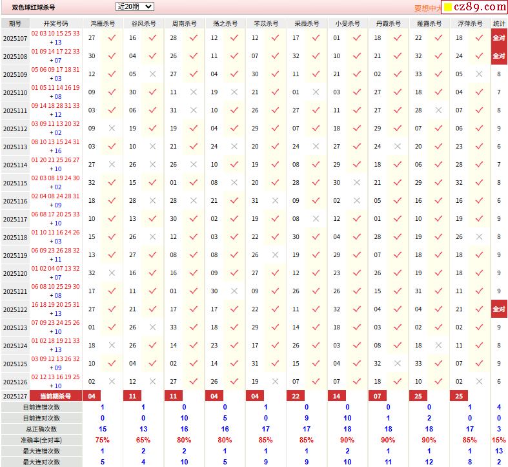This screenshot has width=508, height=467.
Task: Click the 采薇 red 22 current kill number
Action: [296, 396]
